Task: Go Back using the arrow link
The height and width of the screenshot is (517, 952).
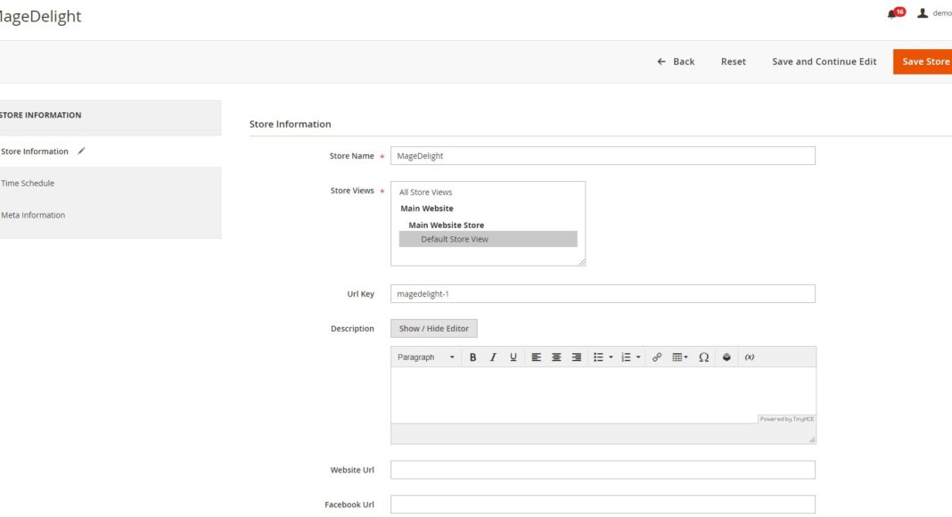Action: point(676,62)
